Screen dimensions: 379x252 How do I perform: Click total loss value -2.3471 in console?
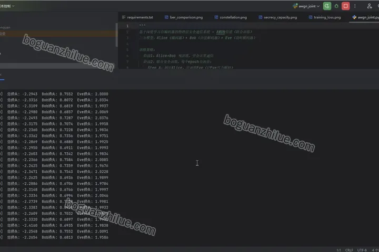(29, 172)
